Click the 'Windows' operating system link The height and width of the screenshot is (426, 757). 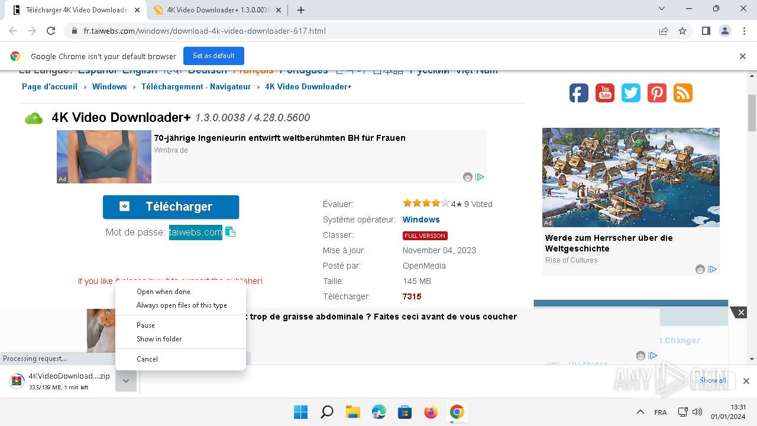421,220
